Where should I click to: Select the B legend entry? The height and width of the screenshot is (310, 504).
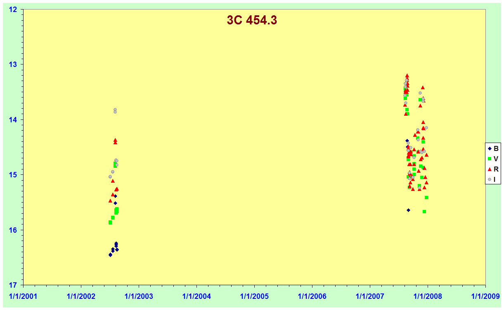[493, 148]
